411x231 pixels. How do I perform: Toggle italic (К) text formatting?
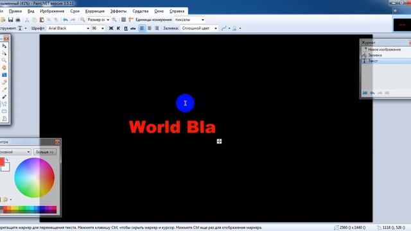click(118, 28)
